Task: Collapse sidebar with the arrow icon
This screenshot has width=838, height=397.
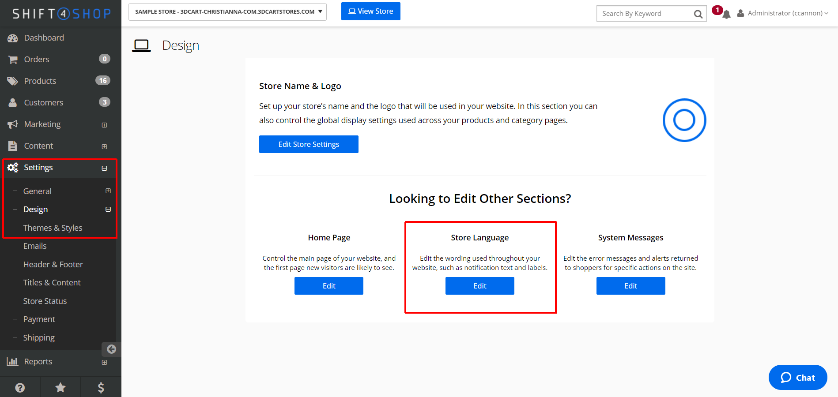Action: tap(111, 349)
